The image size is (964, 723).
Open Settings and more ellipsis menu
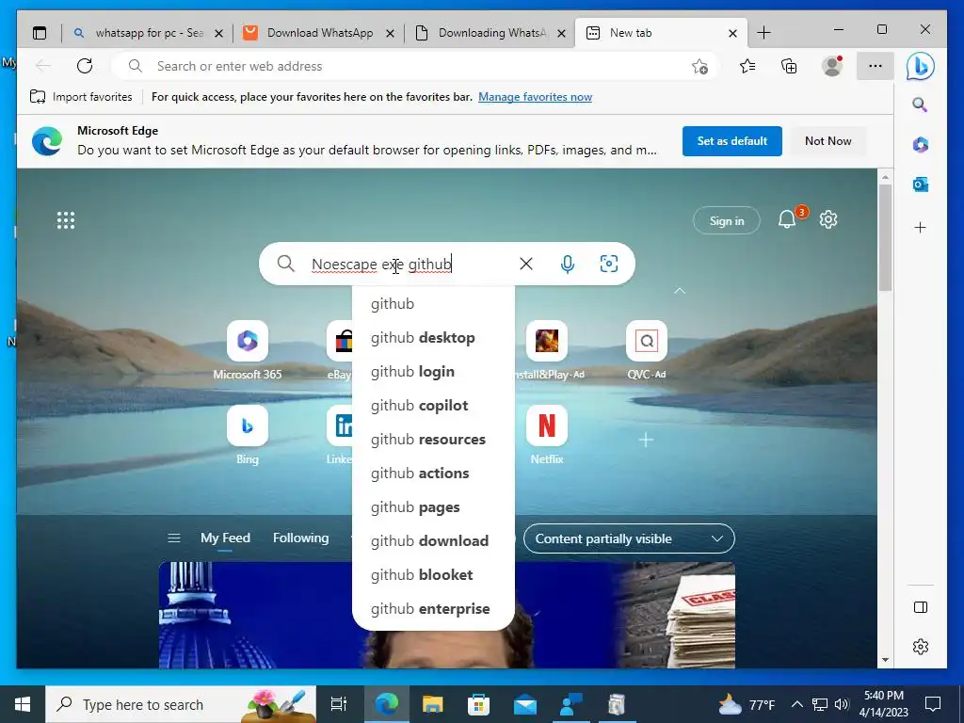[876, 66]
